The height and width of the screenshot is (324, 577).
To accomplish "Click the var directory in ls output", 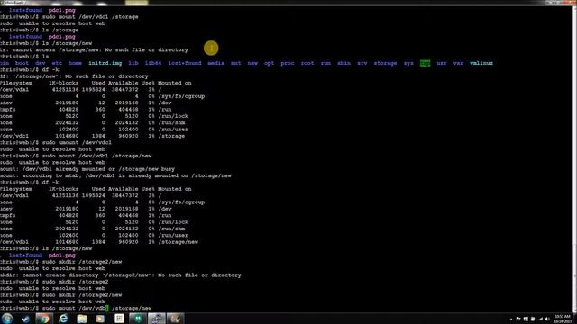I will 458,63.
